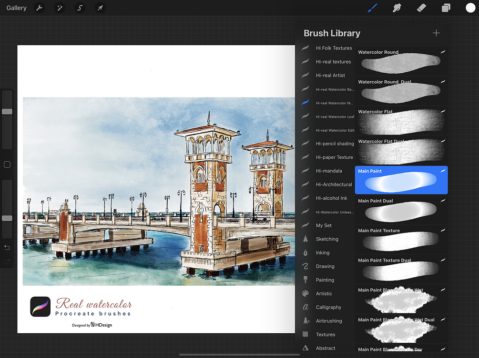Return to the Gallery
Viewport: 479px width, 358px height.
click(17, 8)
